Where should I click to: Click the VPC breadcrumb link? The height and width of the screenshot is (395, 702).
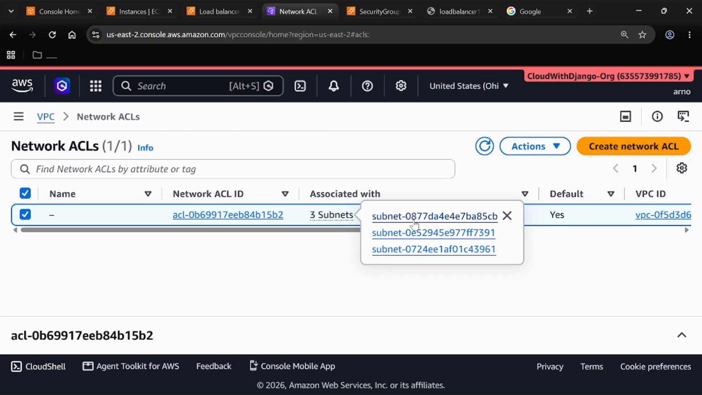pos(46,117)
